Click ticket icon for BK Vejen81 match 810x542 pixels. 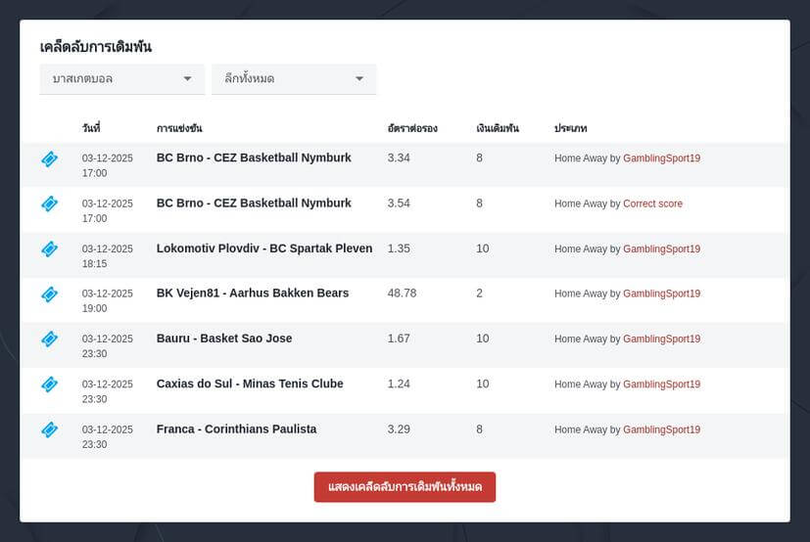(x=50, y=294)
